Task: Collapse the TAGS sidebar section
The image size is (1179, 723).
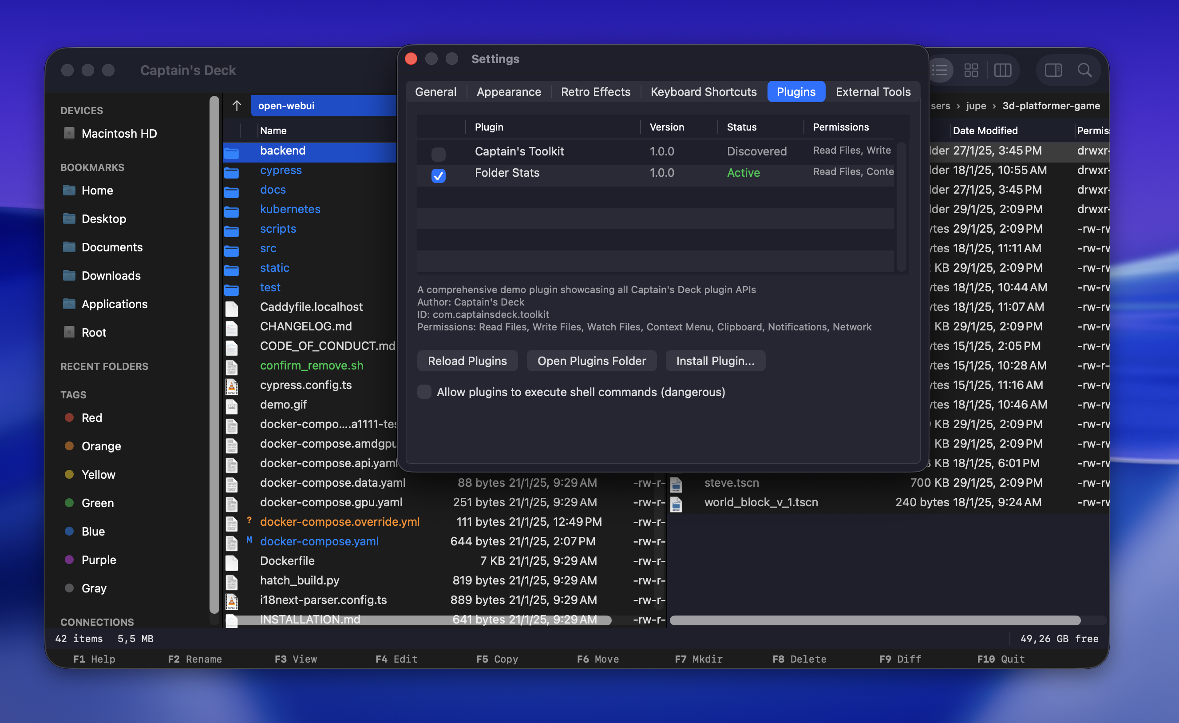Action: coord(73,394)
